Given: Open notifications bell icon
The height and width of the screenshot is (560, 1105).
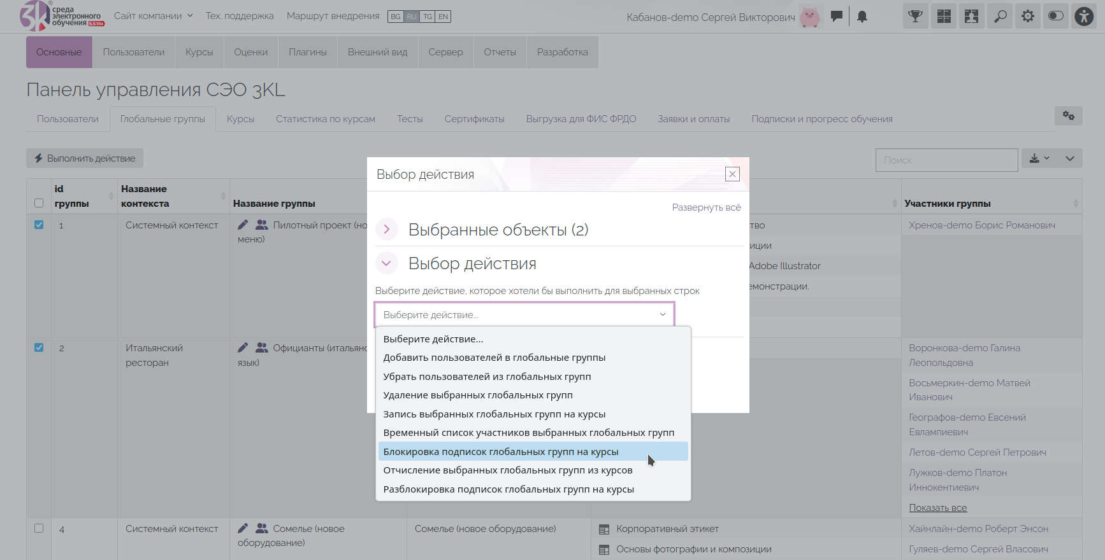Looking at the screenshot, I should coord(862,17).
